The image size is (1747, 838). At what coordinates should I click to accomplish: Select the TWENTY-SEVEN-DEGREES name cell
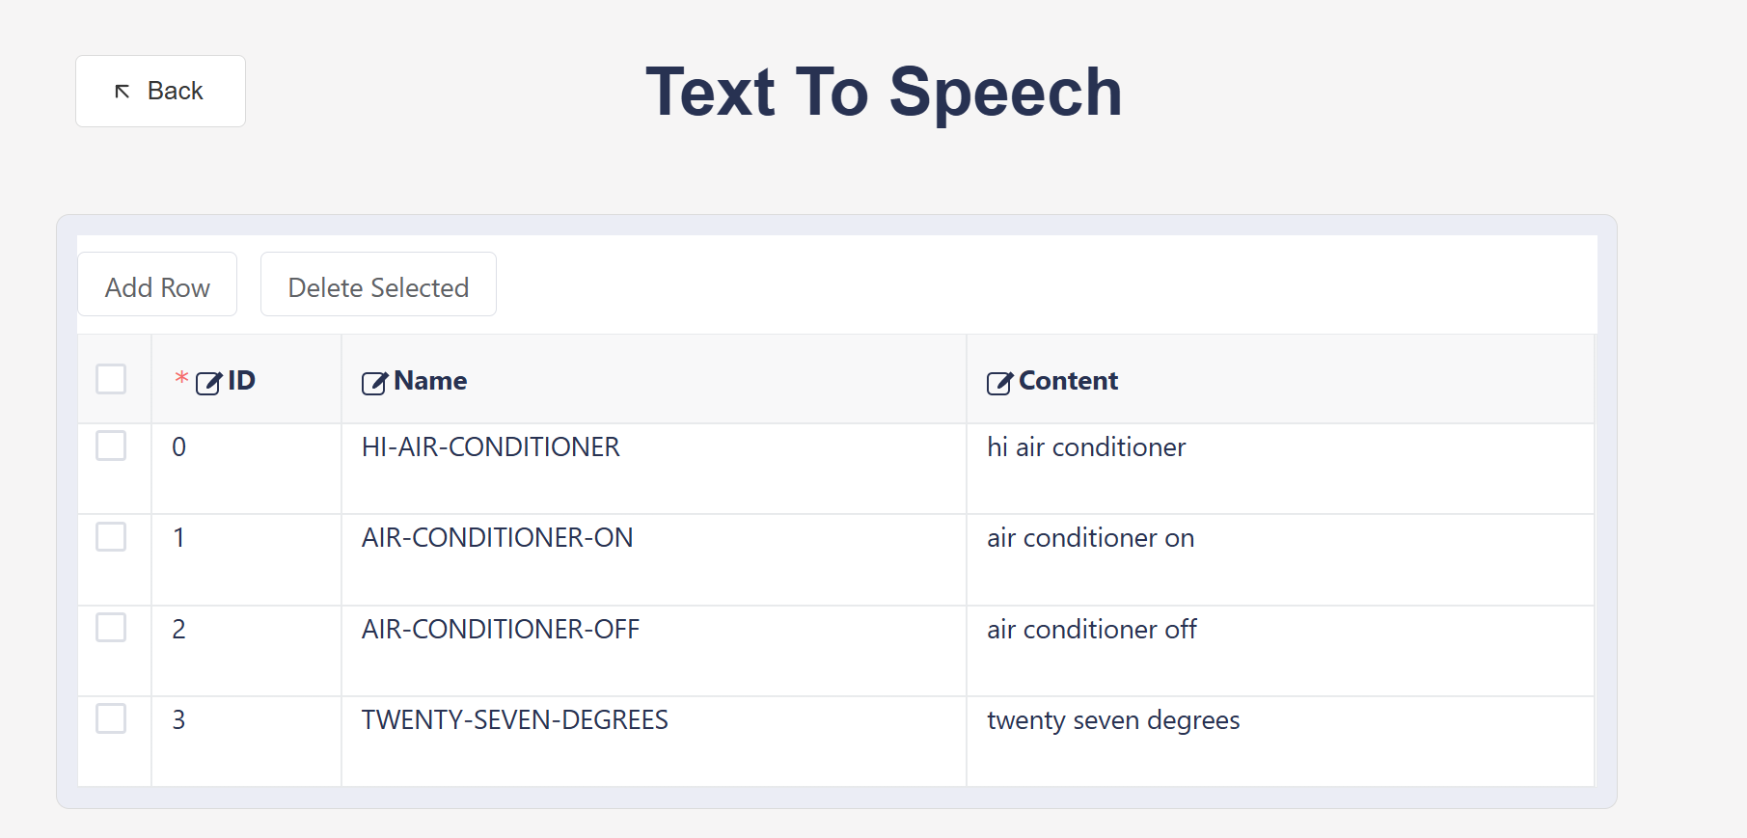(x=514, y=720)
